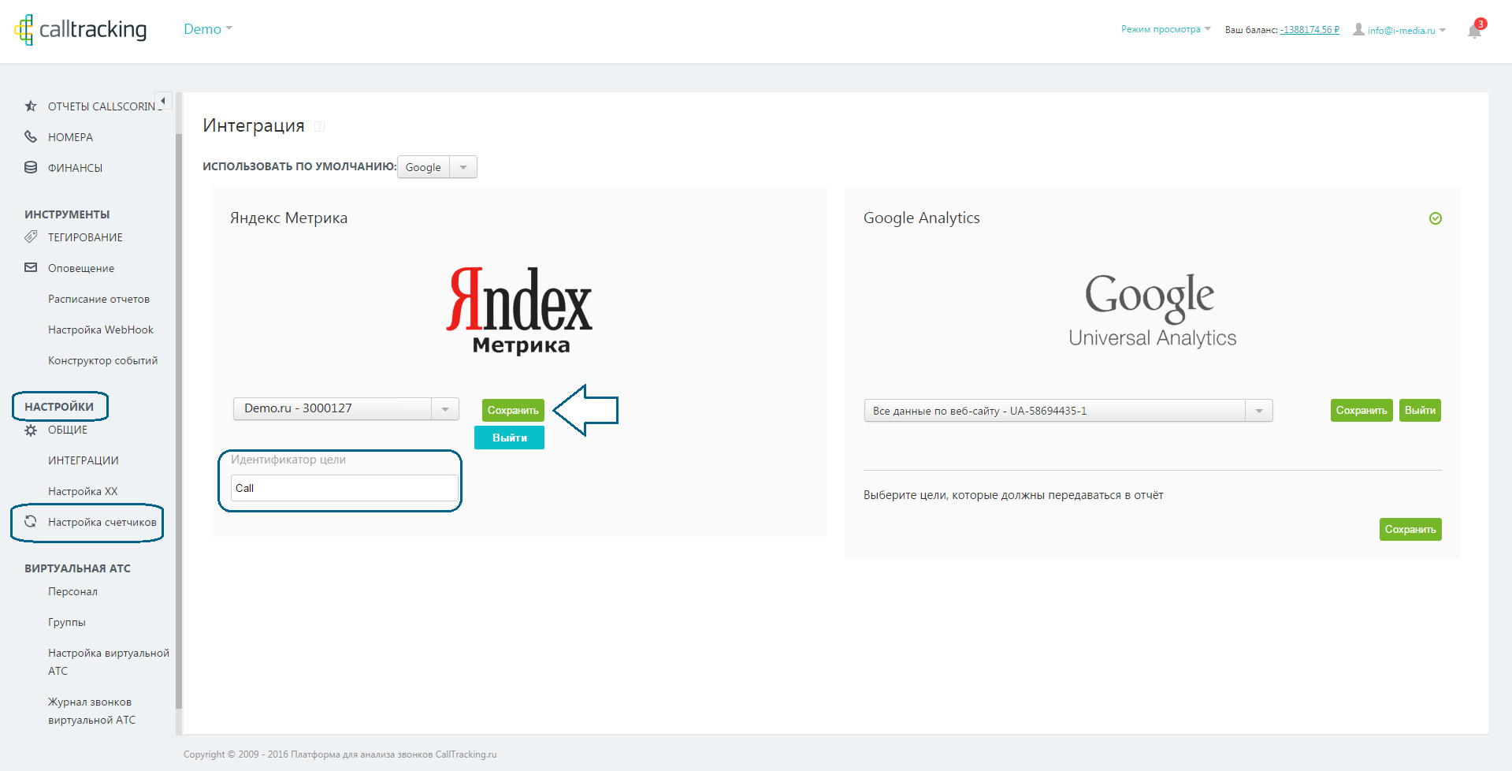Screen dimensions: 1512x771
Task: Open the Режим просмотра dropdown
Action: [1166, 29]
